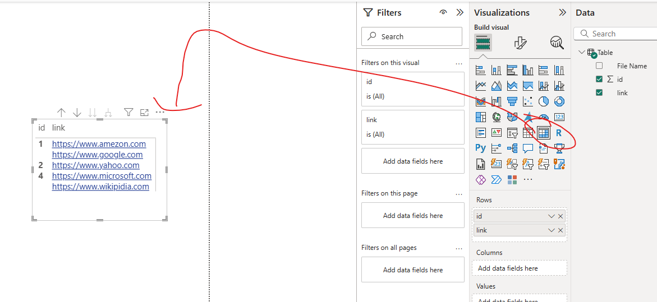Switch to the Analytics magnifier tab
This screenshot has height=302, width=657.
pyautogui.click(x=557, y=42)
